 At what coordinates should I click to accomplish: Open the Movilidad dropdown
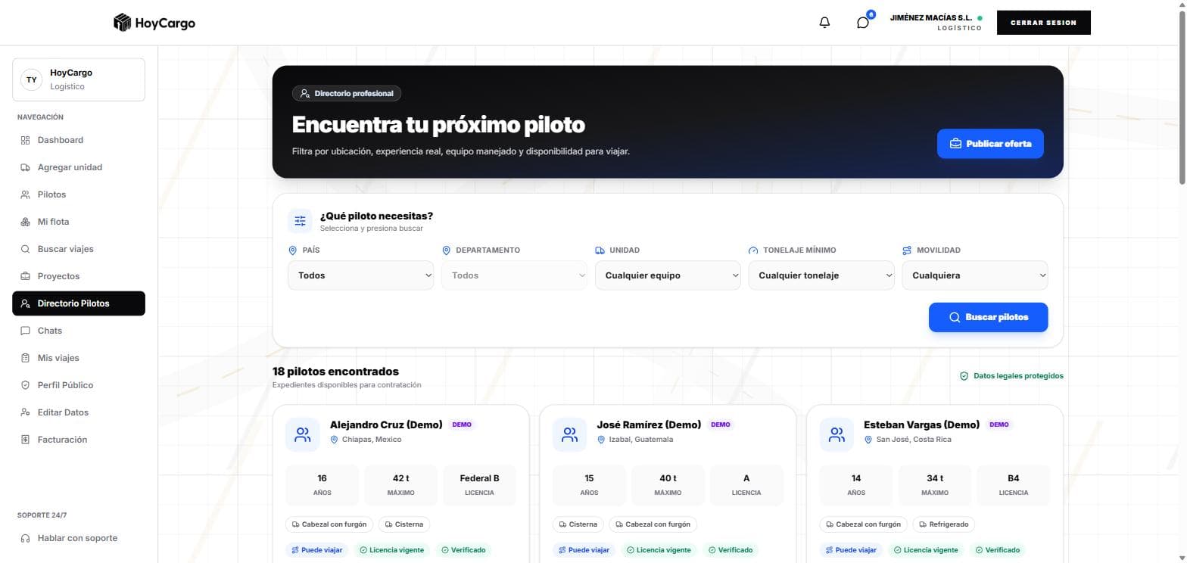click(975, 275)
